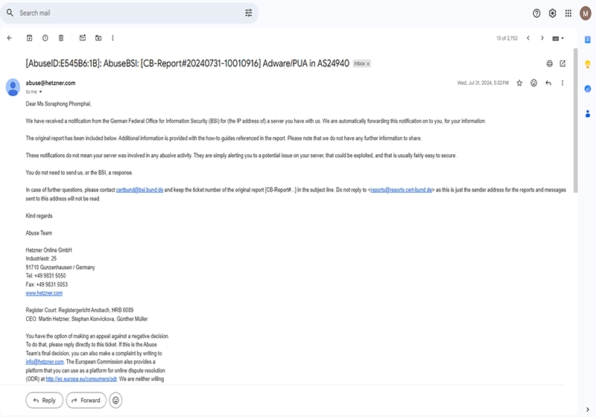Delete this email with trash icon
The image size is (596, 417).
[61, 38]
